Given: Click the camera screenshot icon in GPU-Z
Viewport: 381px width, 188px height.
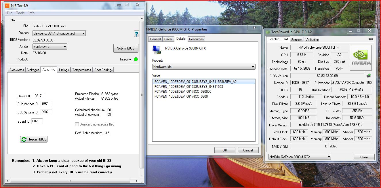Looking at the screenshot, I should (371, 39).
